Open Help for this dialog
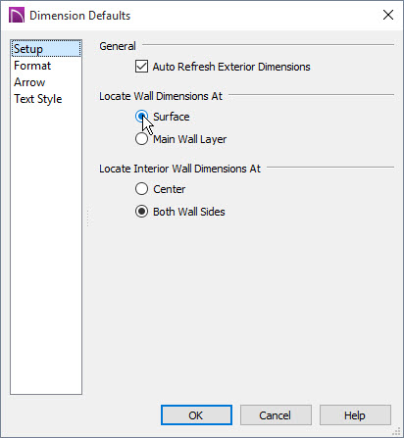 355,415
